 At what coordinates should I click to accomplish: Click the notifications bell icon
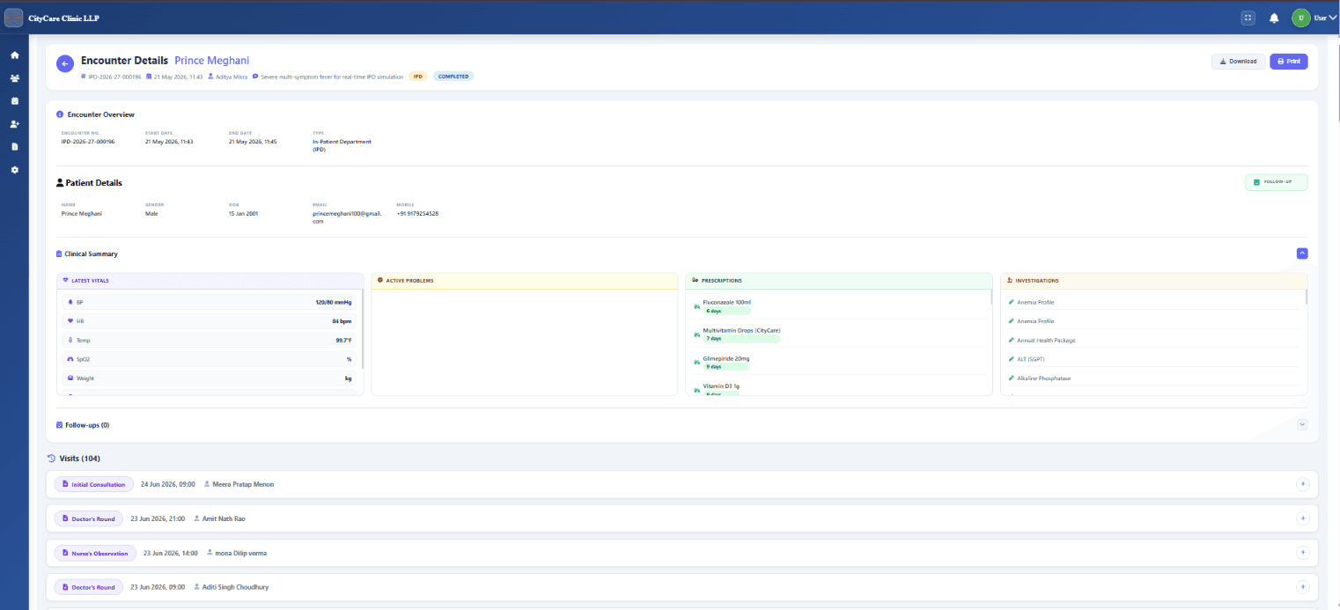click(x=1274, y=18)
